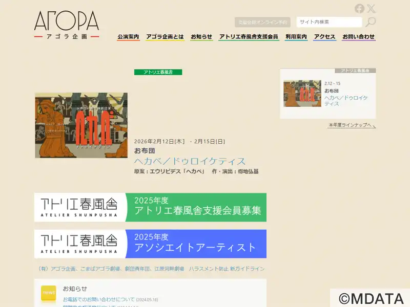Screen dimensions: 410x307
Task: Open the お問い合わせ menu item
Action: 358,37
